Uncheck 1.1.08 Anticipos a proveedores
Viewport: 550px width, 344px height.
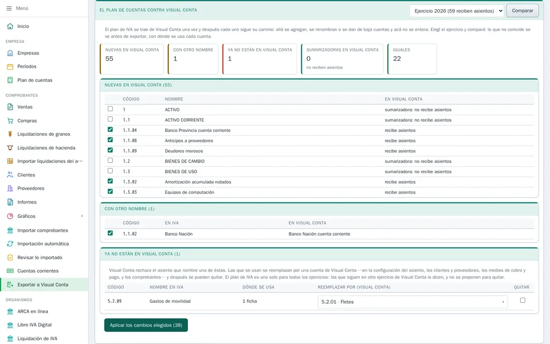(x=110, y=140)
